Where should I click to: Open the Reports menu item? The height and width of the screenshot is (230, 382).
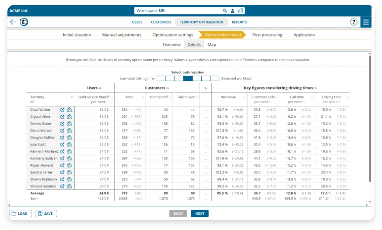click(x=239, y=22)
